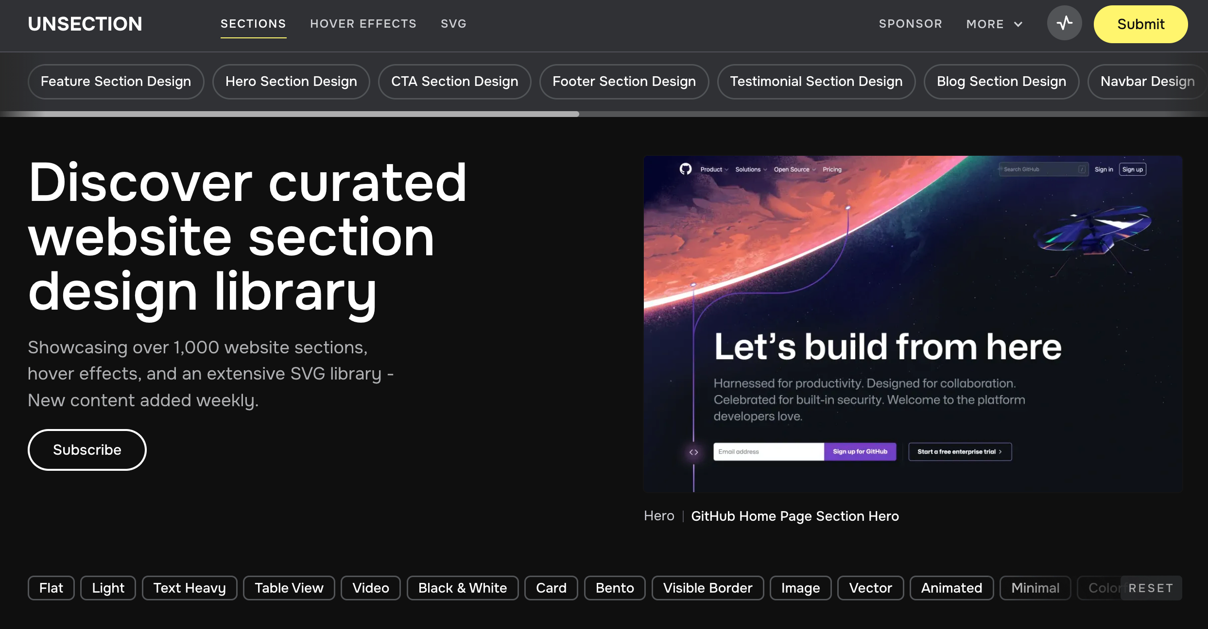Click the Submit button

click(1140, 24)
